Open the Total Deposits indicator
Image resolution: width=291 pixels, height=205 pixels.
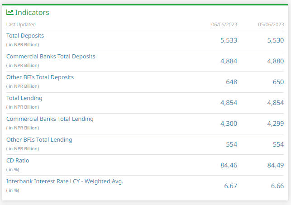tap(25, 35)
